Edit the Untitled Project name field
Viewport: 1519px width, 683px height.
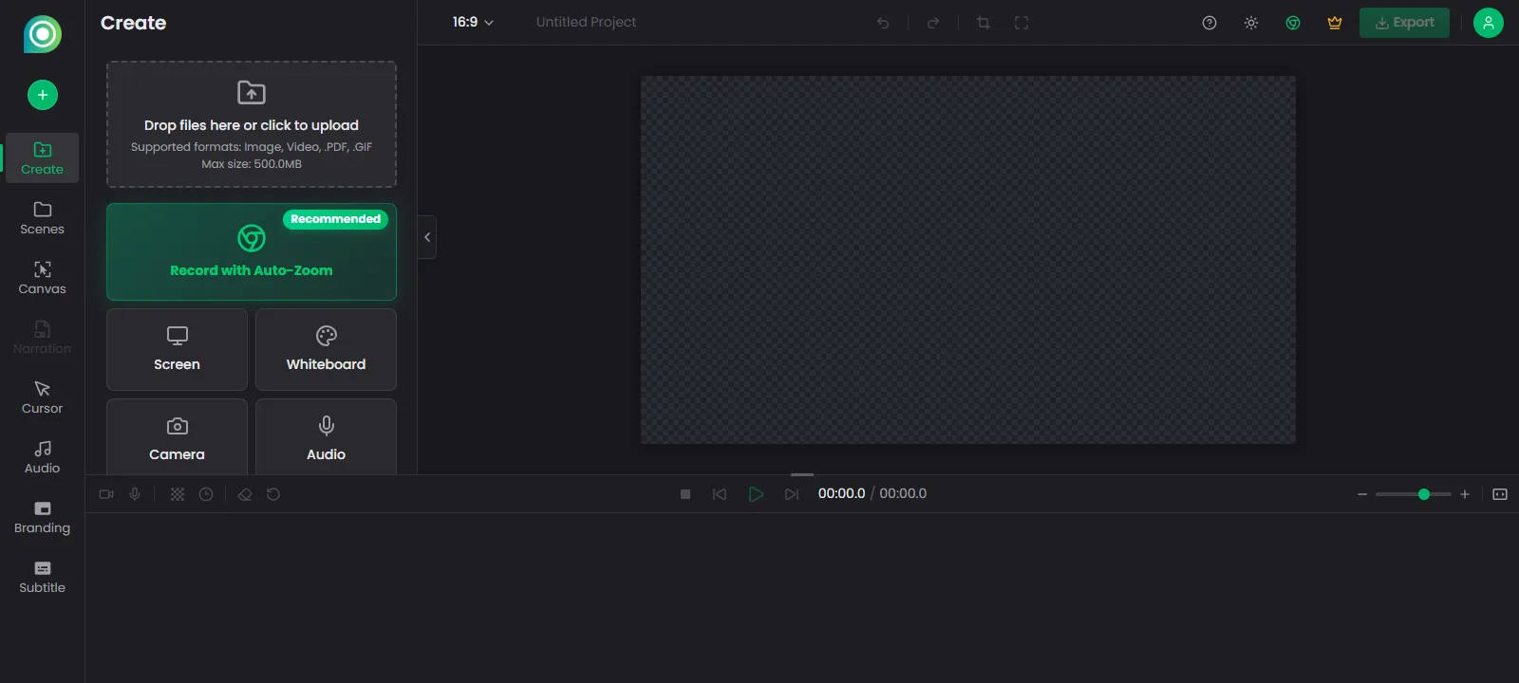click(x=586, y=22)
